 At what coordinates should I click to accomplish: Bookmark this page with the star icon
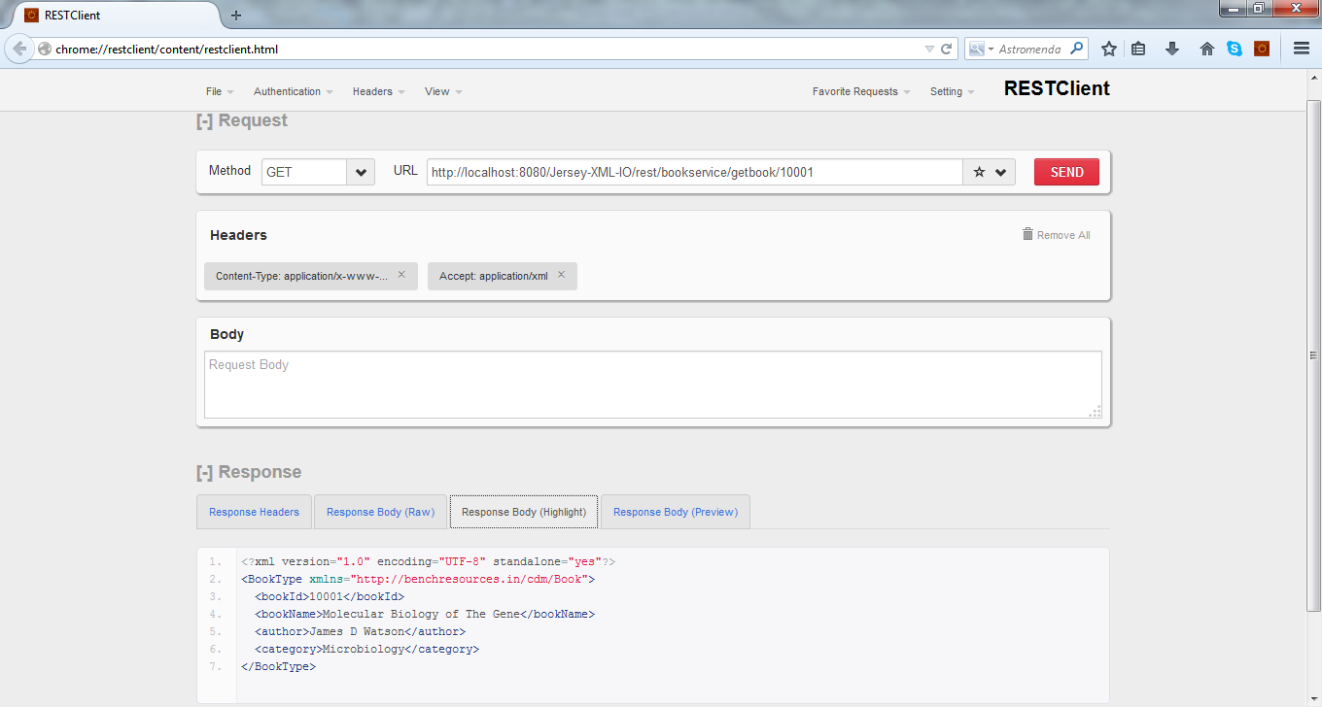[1108, 49]
